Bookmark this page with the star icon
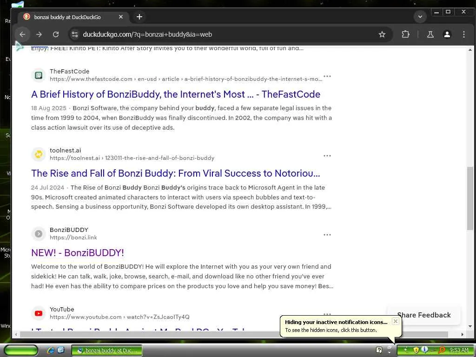Screen dimensions: 476x357 tap(382, 34)
